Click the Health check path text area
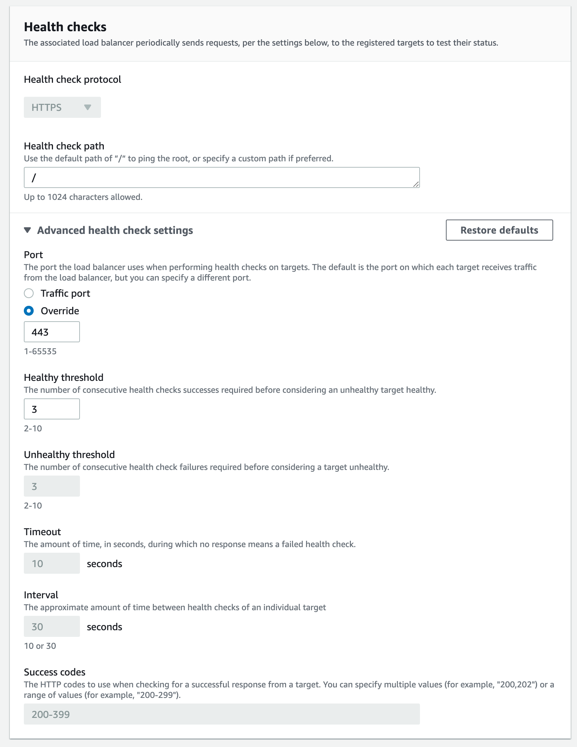This screenshot has height=747, width=577. click(x=221, y=177)
